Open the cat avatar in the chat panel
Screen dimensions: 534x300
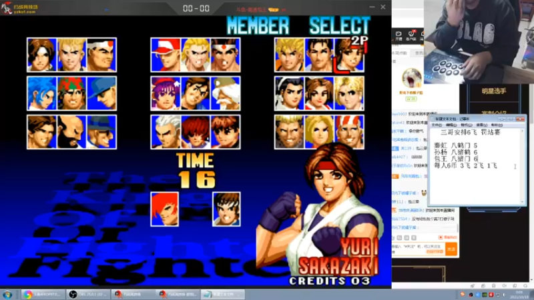(x=411, y=79)
